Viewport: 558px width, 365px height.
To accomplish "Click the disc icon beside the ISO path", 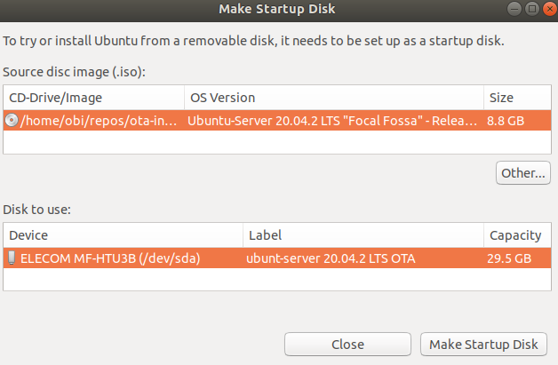I will (x=11, y=120).
